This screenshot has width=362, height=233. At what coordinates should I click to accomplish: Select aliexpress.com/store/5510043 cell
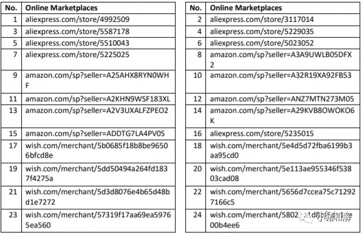pyautogui.click(x=77, y=43)
